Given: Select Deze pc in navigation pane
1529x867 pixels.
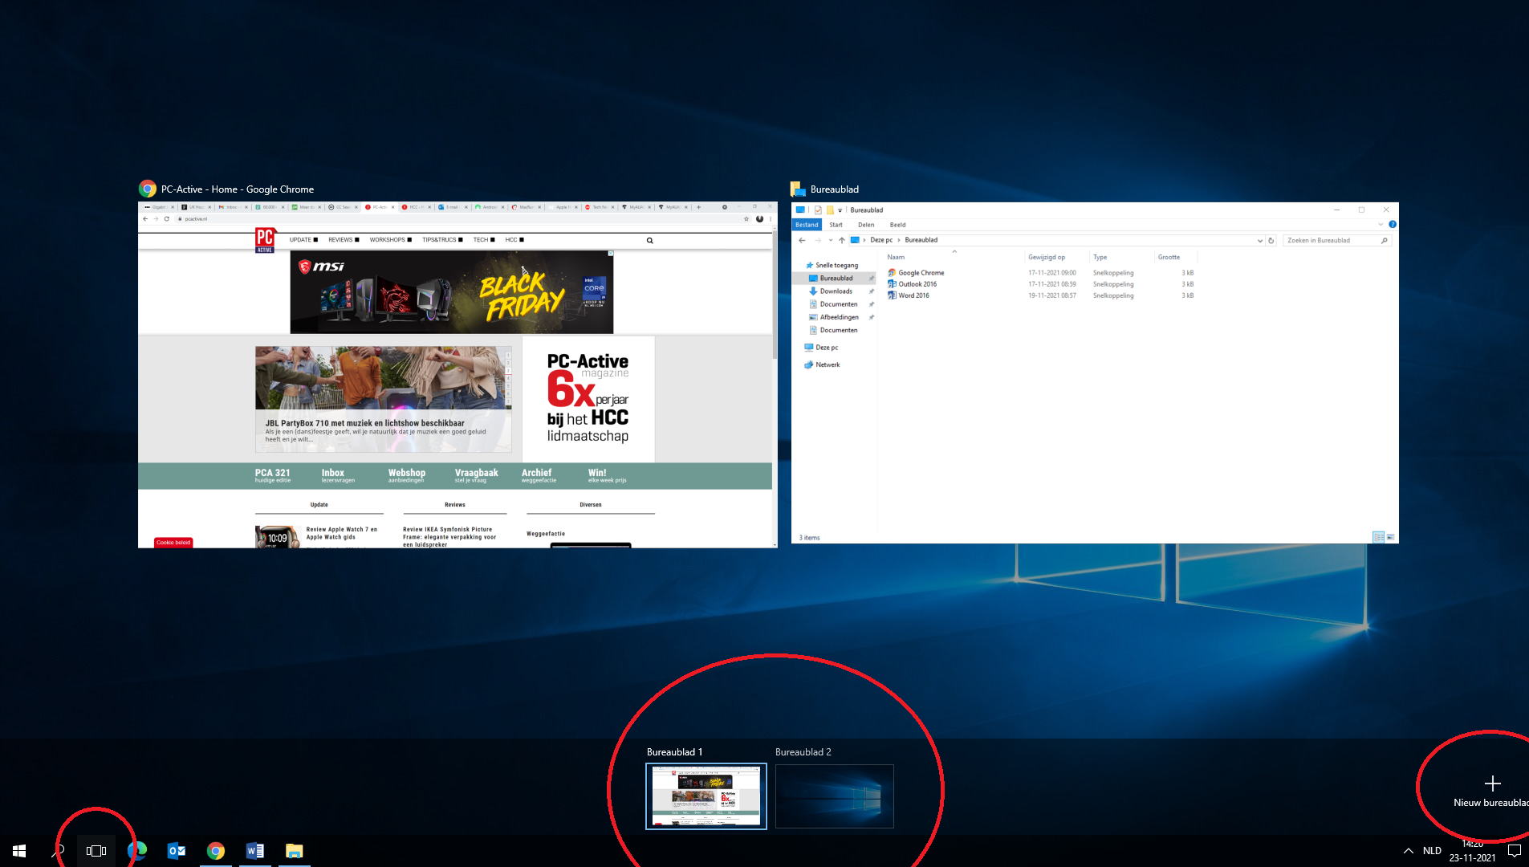Looking at the screenshot, I should point(826,348).
